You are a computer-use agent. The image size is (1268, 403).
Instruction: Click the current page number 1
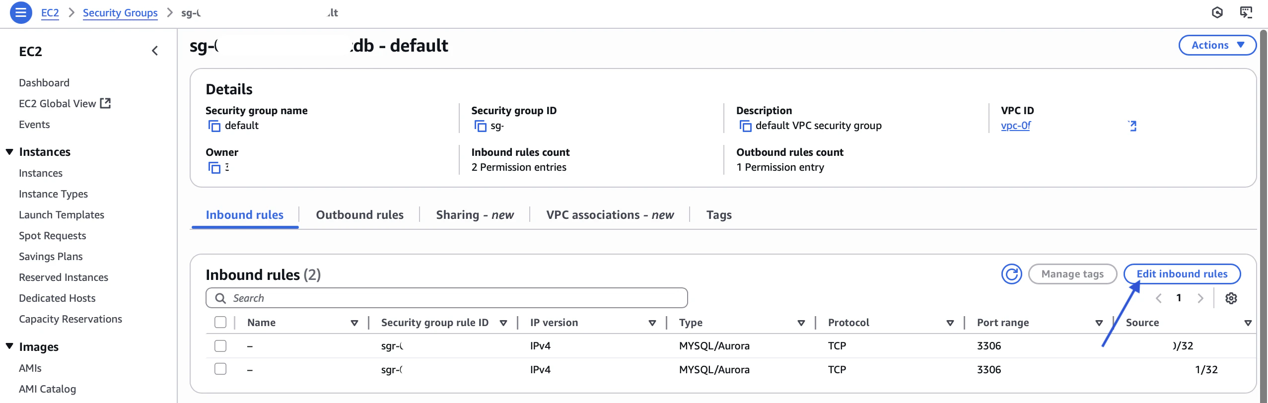[1179, 298]
